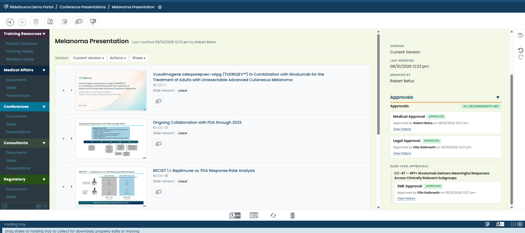Click the SlideSource portal logo icon
525x233 pixels.
6,7
